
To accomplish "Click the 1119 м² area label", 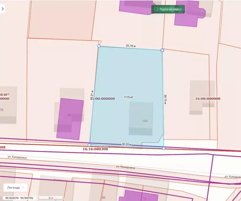I will coord(129,97).
